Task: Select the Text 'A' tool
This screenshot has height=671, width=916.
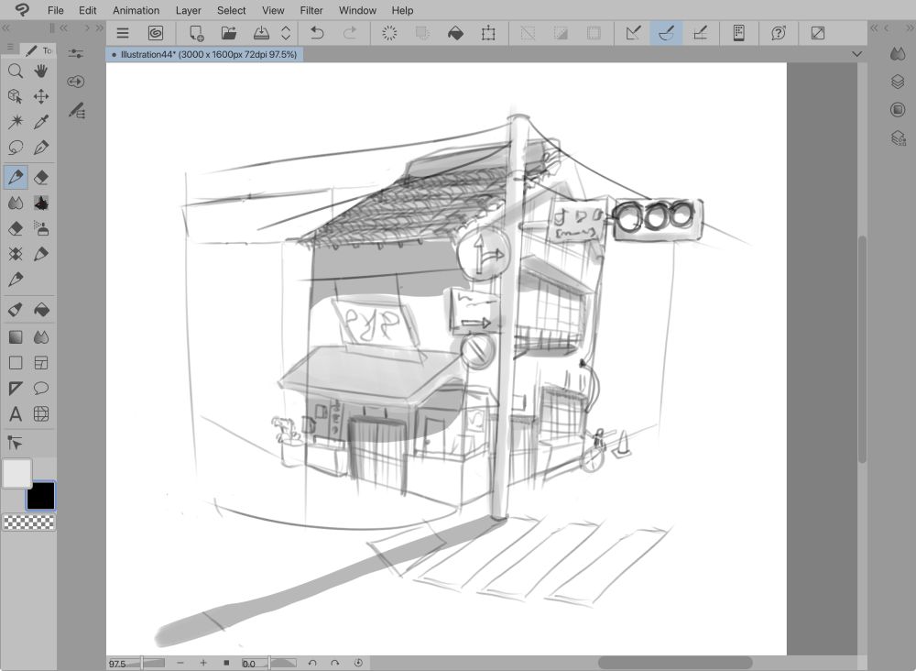Action: [x=16, y=413]
